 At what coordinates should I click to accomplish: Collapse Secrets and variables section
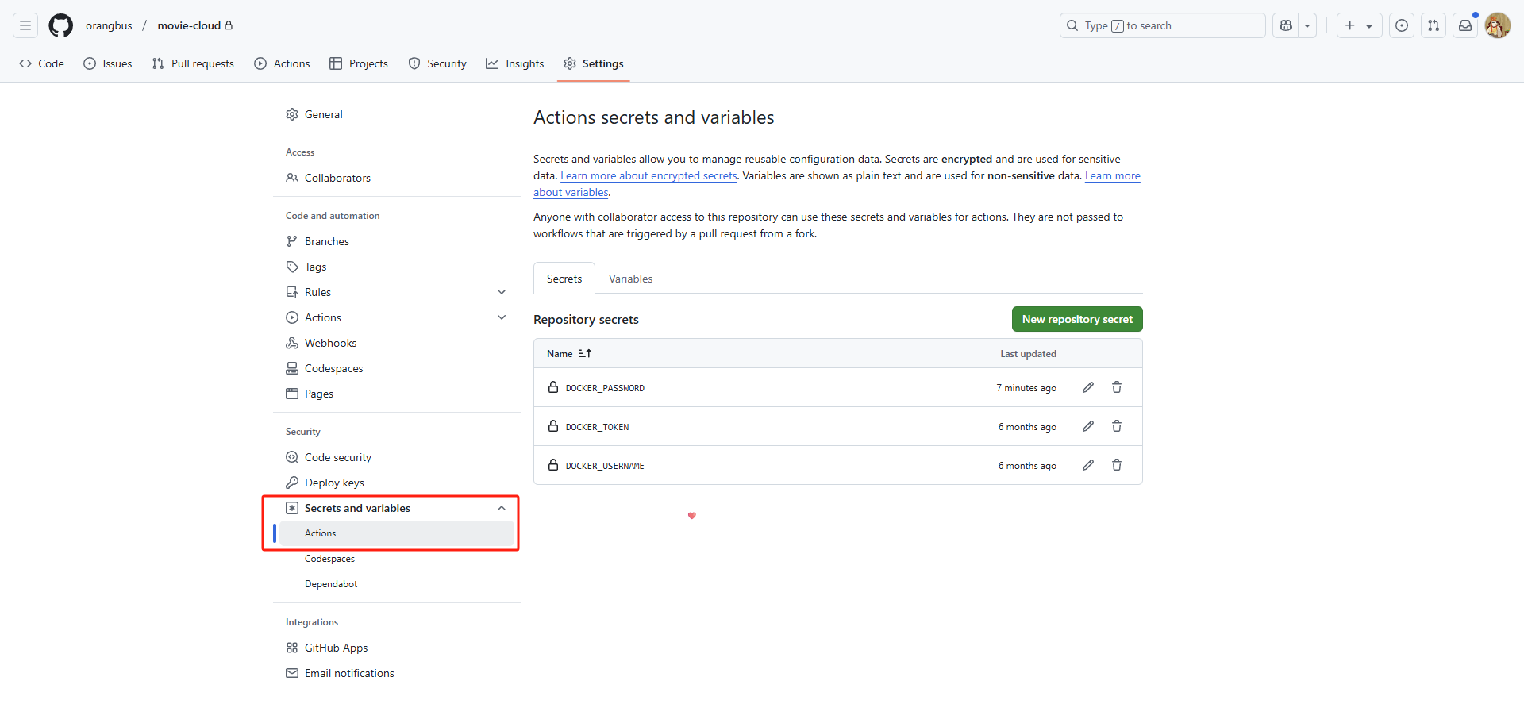coord(502,508)
